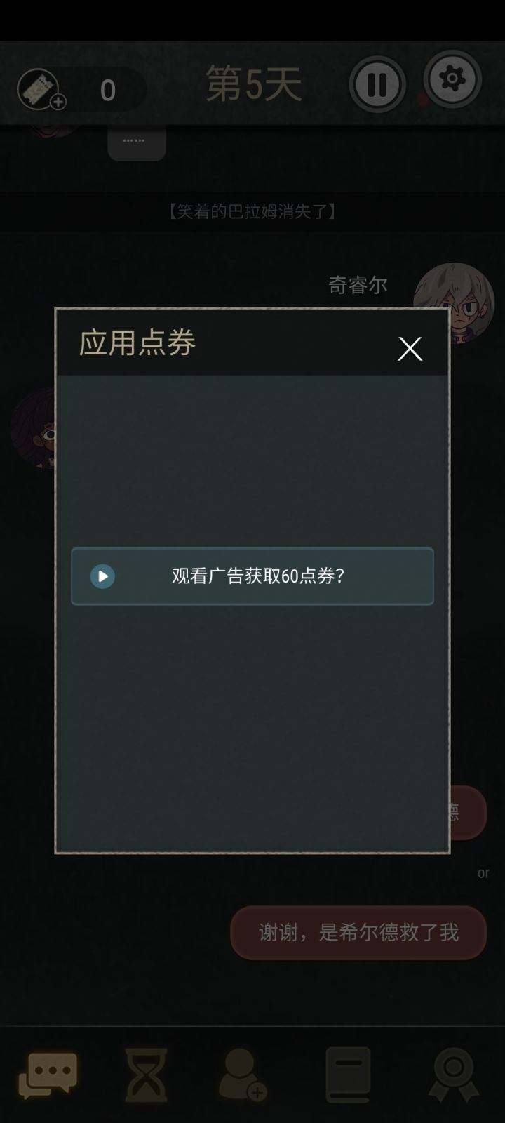Tap the ticket count showing 0
Screen dimensions: 505x1123
(x=107, y=90)
